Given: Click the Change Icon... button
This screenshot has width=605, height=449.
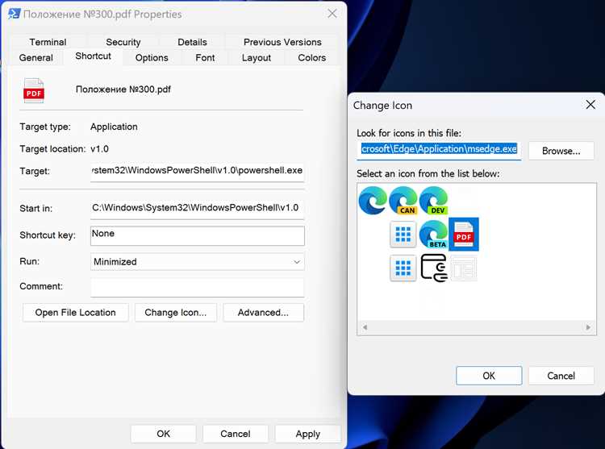Looking at the screenshot, I should 176,313.
